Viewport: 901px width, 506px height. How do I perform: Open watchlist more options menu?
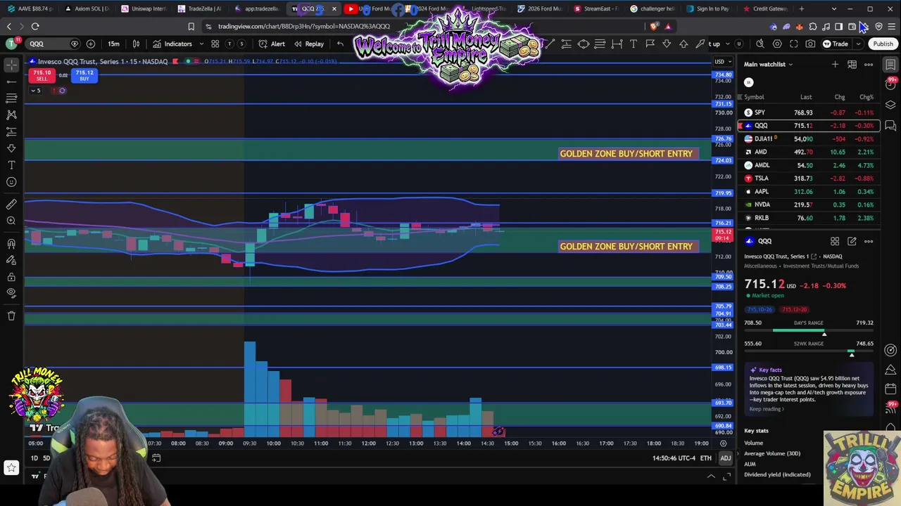869,64
